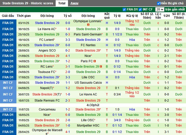This screenshot has width=186, height=135.
Task: Click the 'Tỷ lệ' column header
Action: tap(117, 16)
